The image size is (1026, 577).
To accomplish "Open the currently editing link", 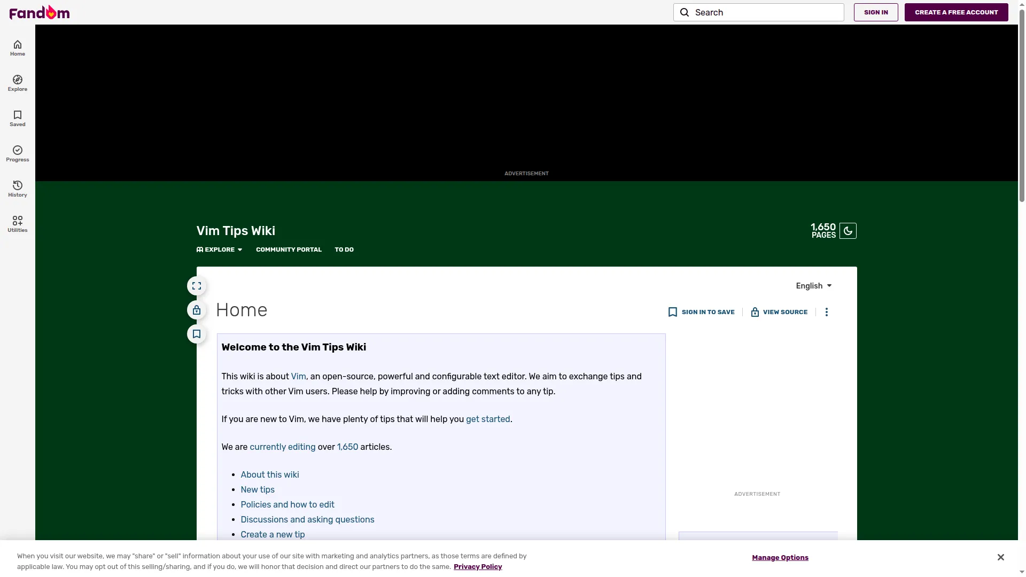I will [x=283, y=447].
